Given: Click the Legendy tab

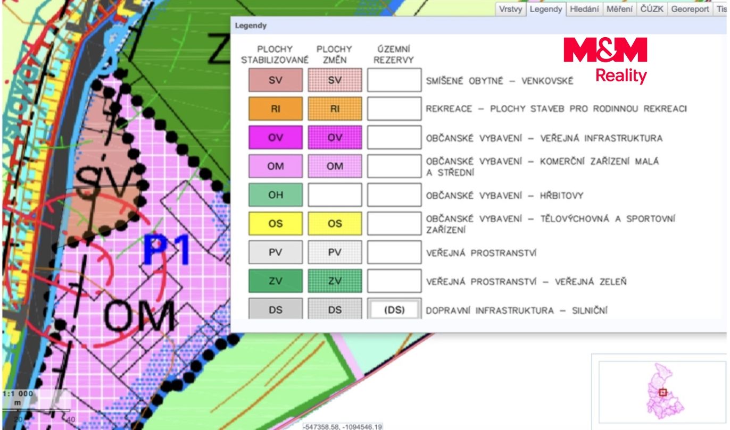Looking at the screenshot, I should point(546,9).
